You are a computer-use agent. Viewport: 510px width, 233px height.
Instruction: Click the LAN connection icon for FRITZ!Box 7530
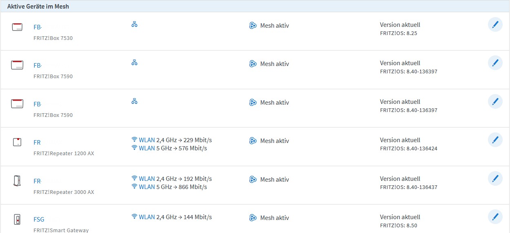[x=134, y=24]
